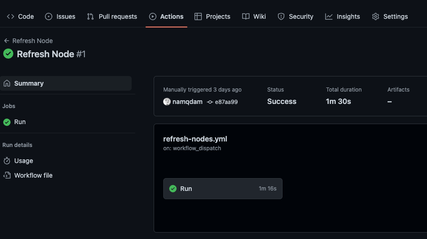Viewport: 427px width, 239px height.
Task: Open the Security tab
Action: 295,16
